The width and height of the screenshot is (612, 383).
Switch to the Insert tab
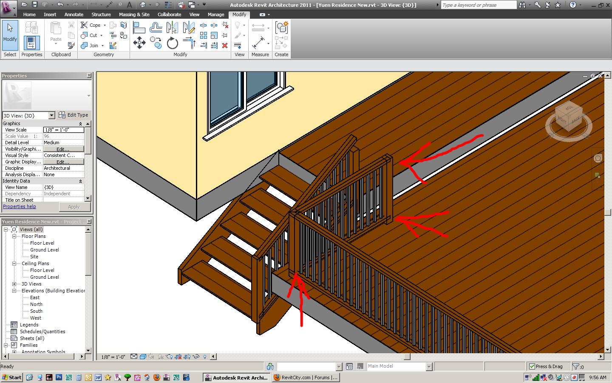click(x=50, y=14)
